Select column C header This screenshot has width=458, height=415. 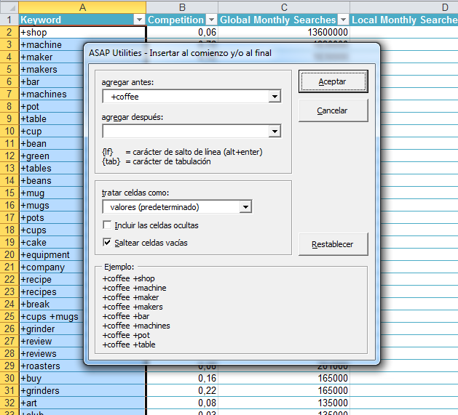[x=284, y=7]
